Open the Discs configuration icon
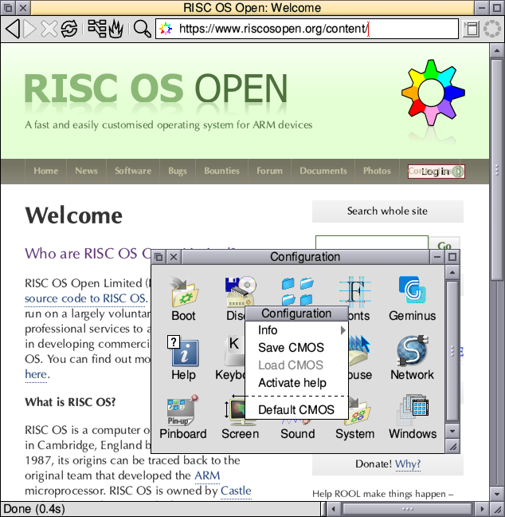 click(x=237, y=298)
